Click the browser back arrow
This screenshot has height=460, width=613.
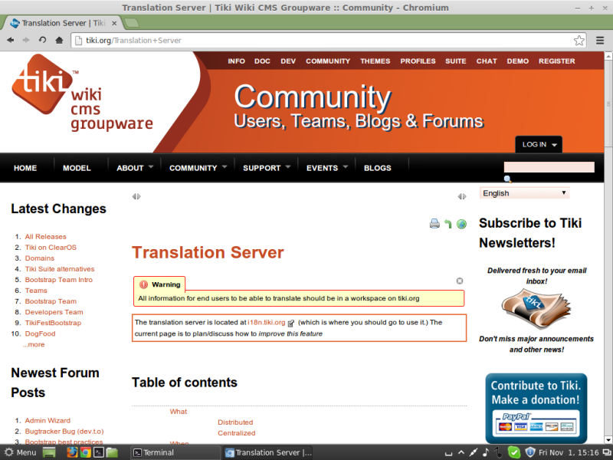(x=11, y=40)
